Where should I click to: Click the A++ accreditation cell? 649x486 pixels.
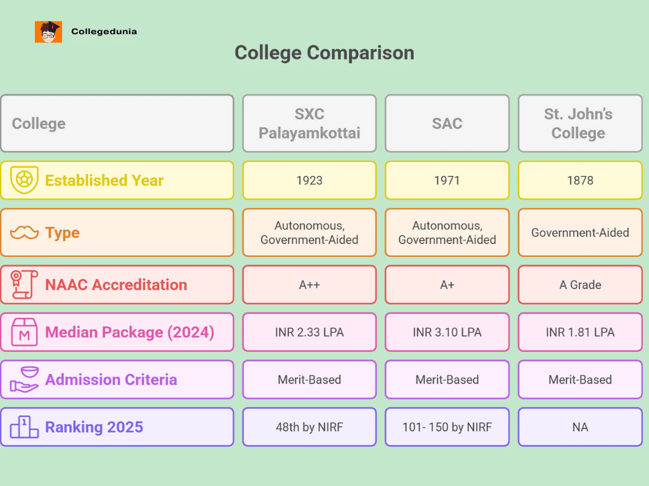tap(309, 285)
